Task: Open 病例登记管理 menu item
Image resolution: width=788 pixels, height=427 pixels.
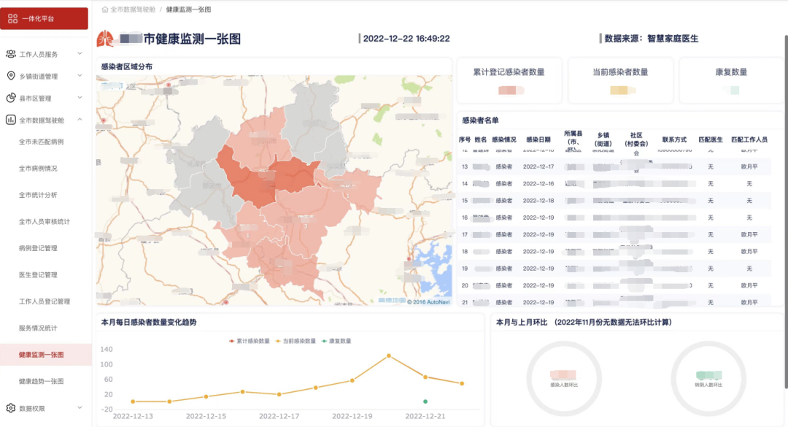Action: click(x=38, y=248)
